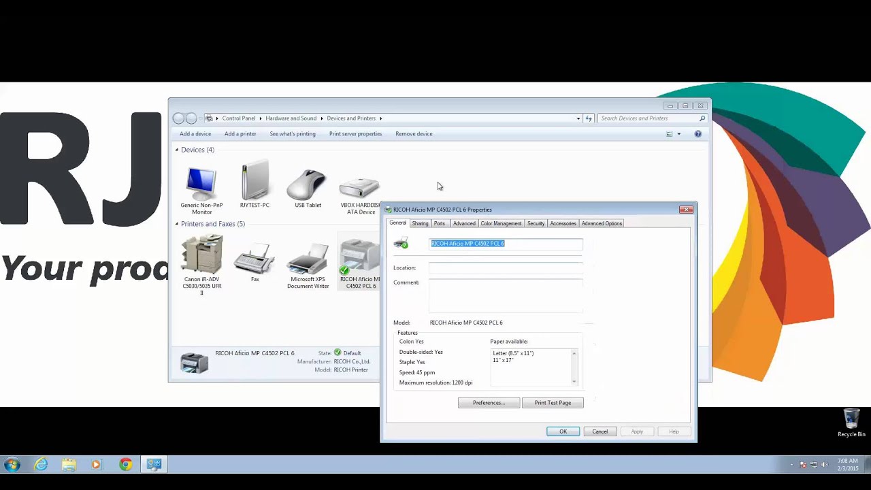Open Print server properties
The image size is (871, 490).
pos(355,134)
